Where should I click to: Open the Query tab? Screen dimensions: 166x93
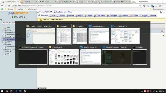70,16
